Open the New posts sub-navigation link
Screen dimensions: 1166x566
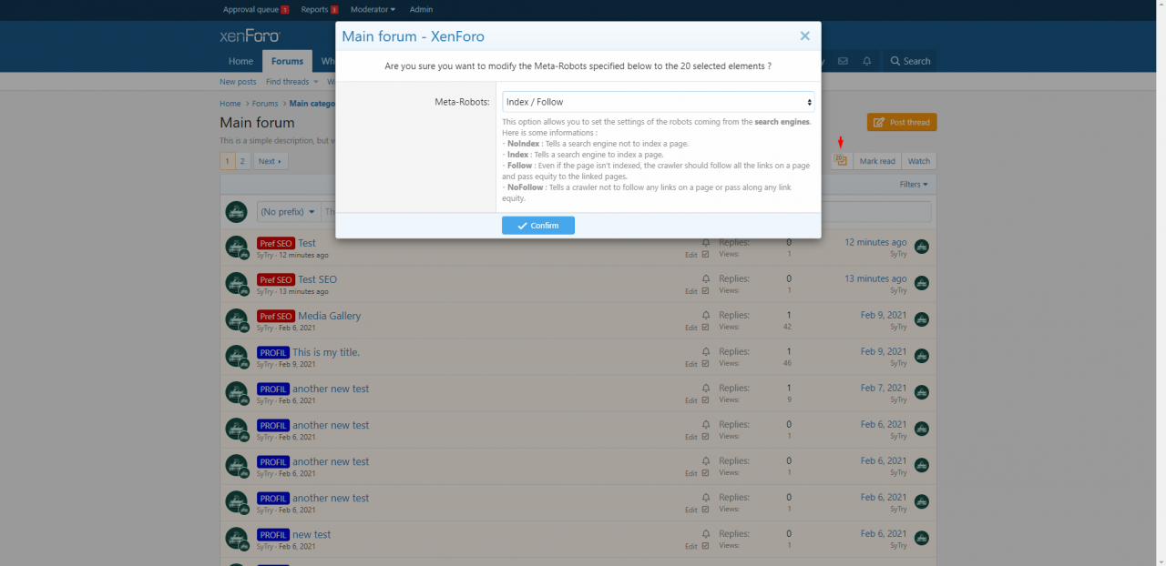(238, 82)
